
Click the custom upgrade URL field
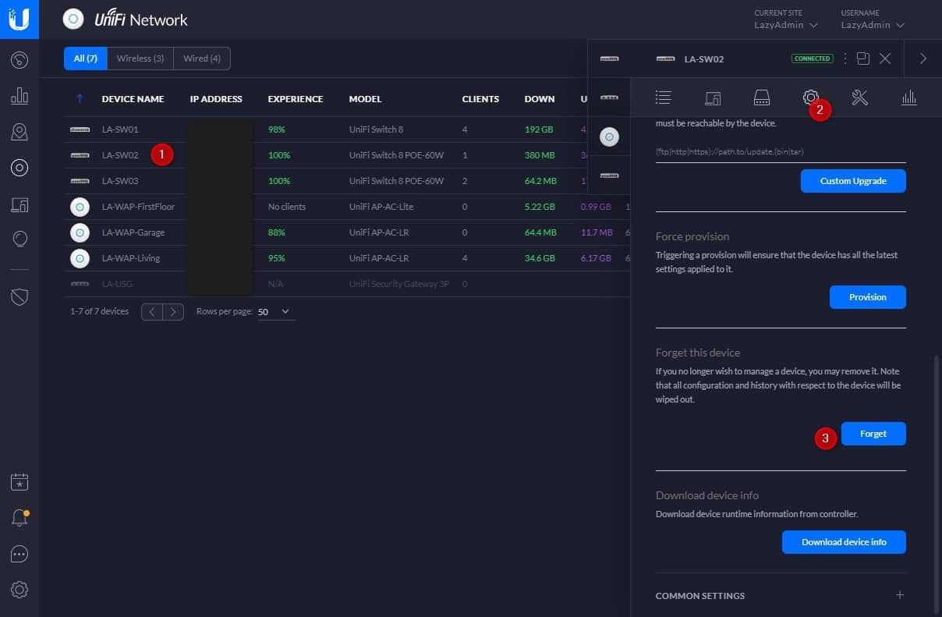pos(781,151)
